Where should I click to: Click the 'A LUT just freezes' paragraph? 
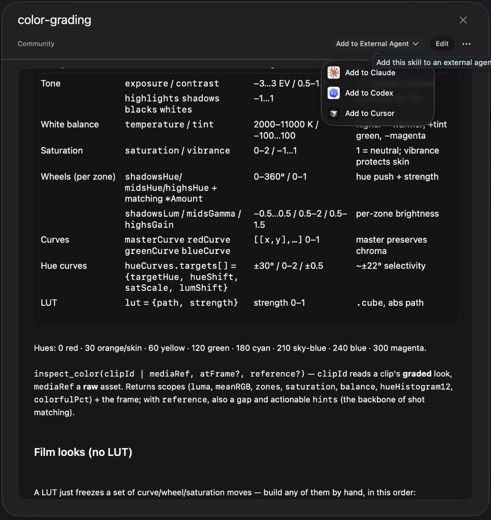click(225, 492)
